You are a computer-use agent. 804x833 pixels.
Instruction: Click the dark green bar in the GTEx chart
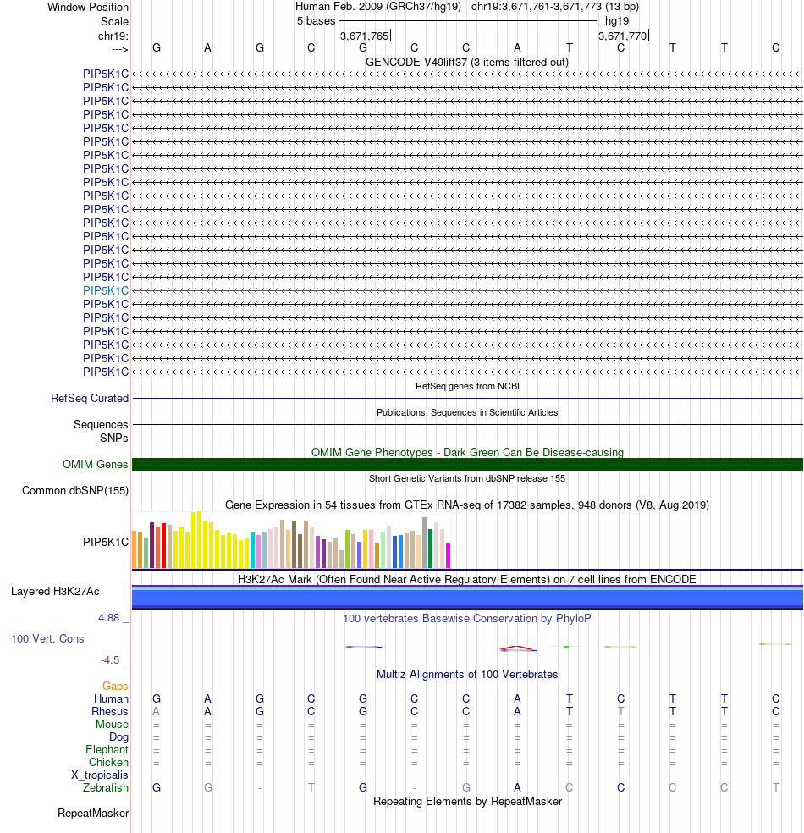coord(430,549)
